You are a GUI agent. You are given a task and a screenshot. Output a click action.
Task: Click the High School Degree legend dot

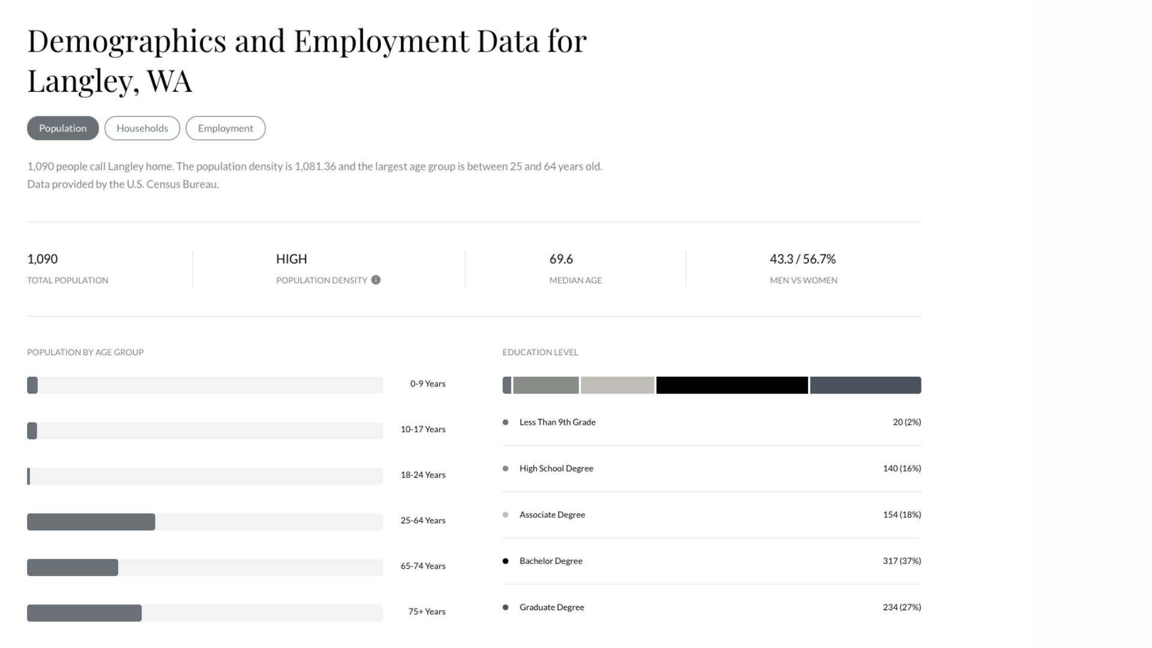tap(506, 469)
